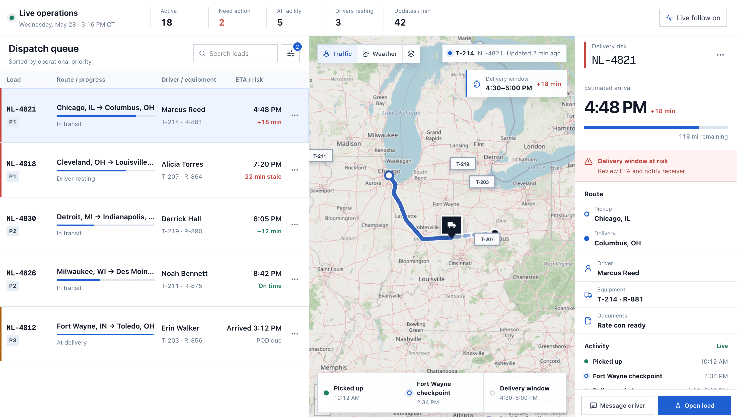This screenshot has width=737, height=417.
Task: Click the truck marker on the map
Action: [452, 225]
